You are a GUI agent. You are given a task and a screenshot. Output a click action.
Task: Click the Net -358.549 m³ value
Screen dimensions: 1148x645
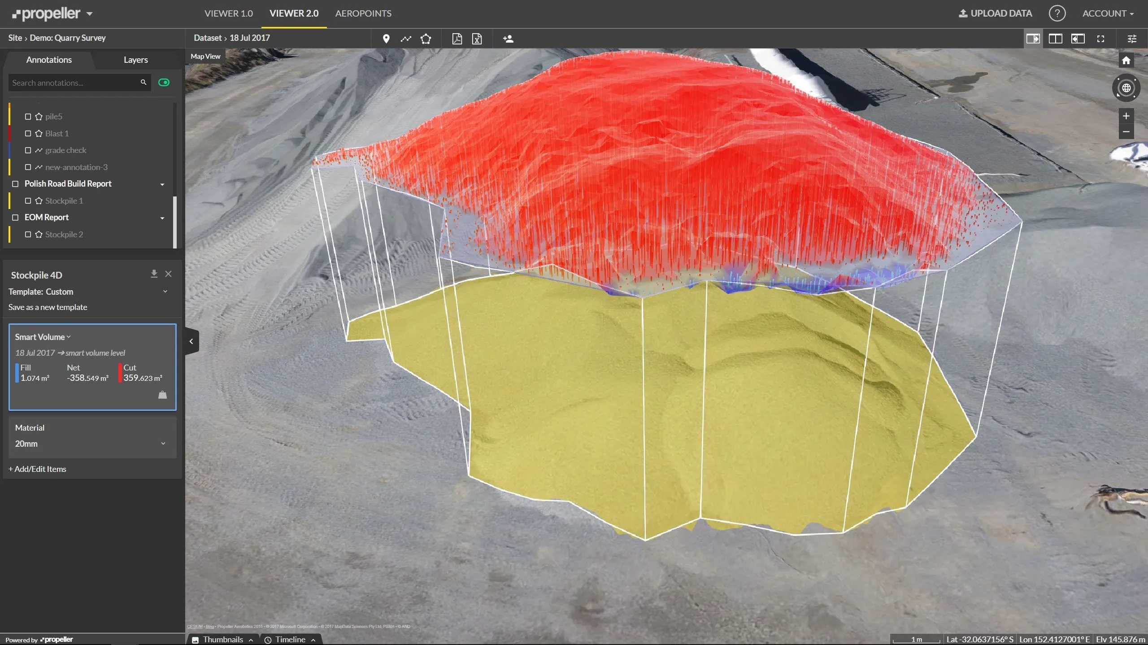coord(88,378)
